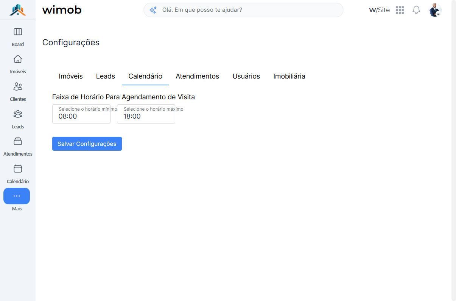The image size is (456, 301).
Task: Open the maximum time selector 18:00
Action: (146, 114)
